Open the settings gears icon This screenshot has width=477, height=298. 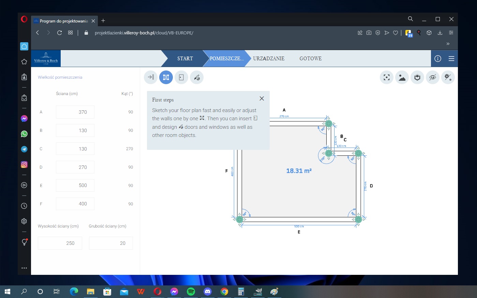pyautogui.click(x=448, y=77)
